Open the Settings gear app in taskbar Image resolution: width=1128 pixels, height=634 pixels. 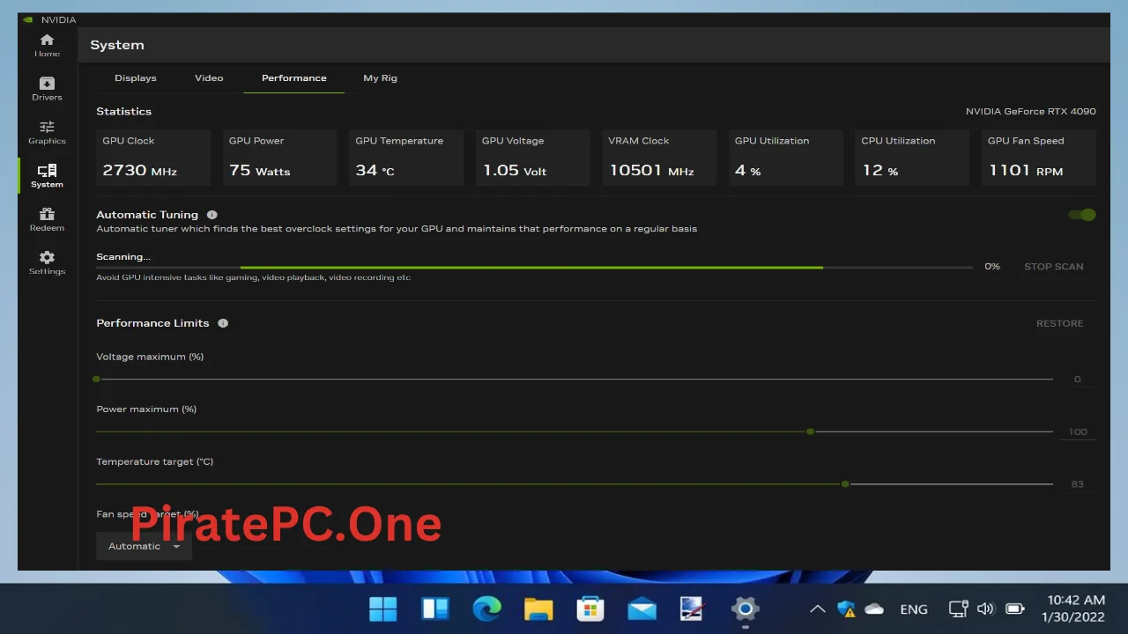point(745,608)
